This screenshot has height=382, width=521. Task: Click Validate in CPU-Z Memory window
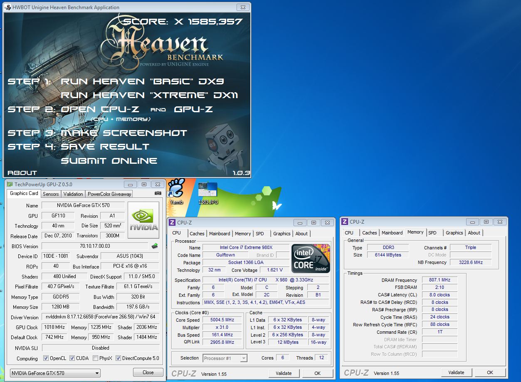point(456,372)
